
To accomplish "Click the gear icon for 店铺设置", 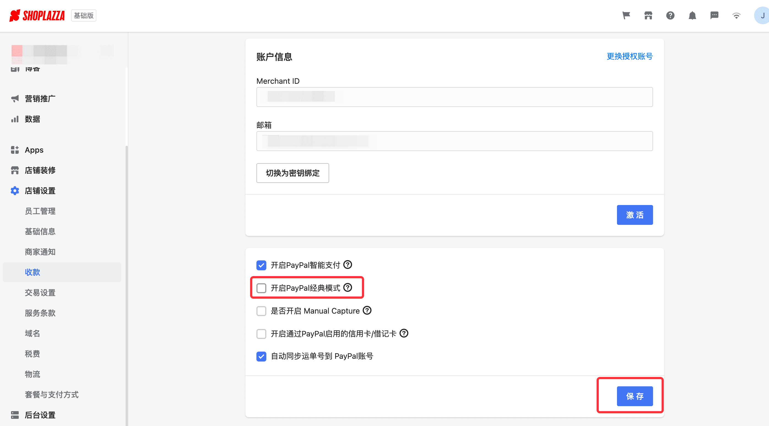I will 15,191.
